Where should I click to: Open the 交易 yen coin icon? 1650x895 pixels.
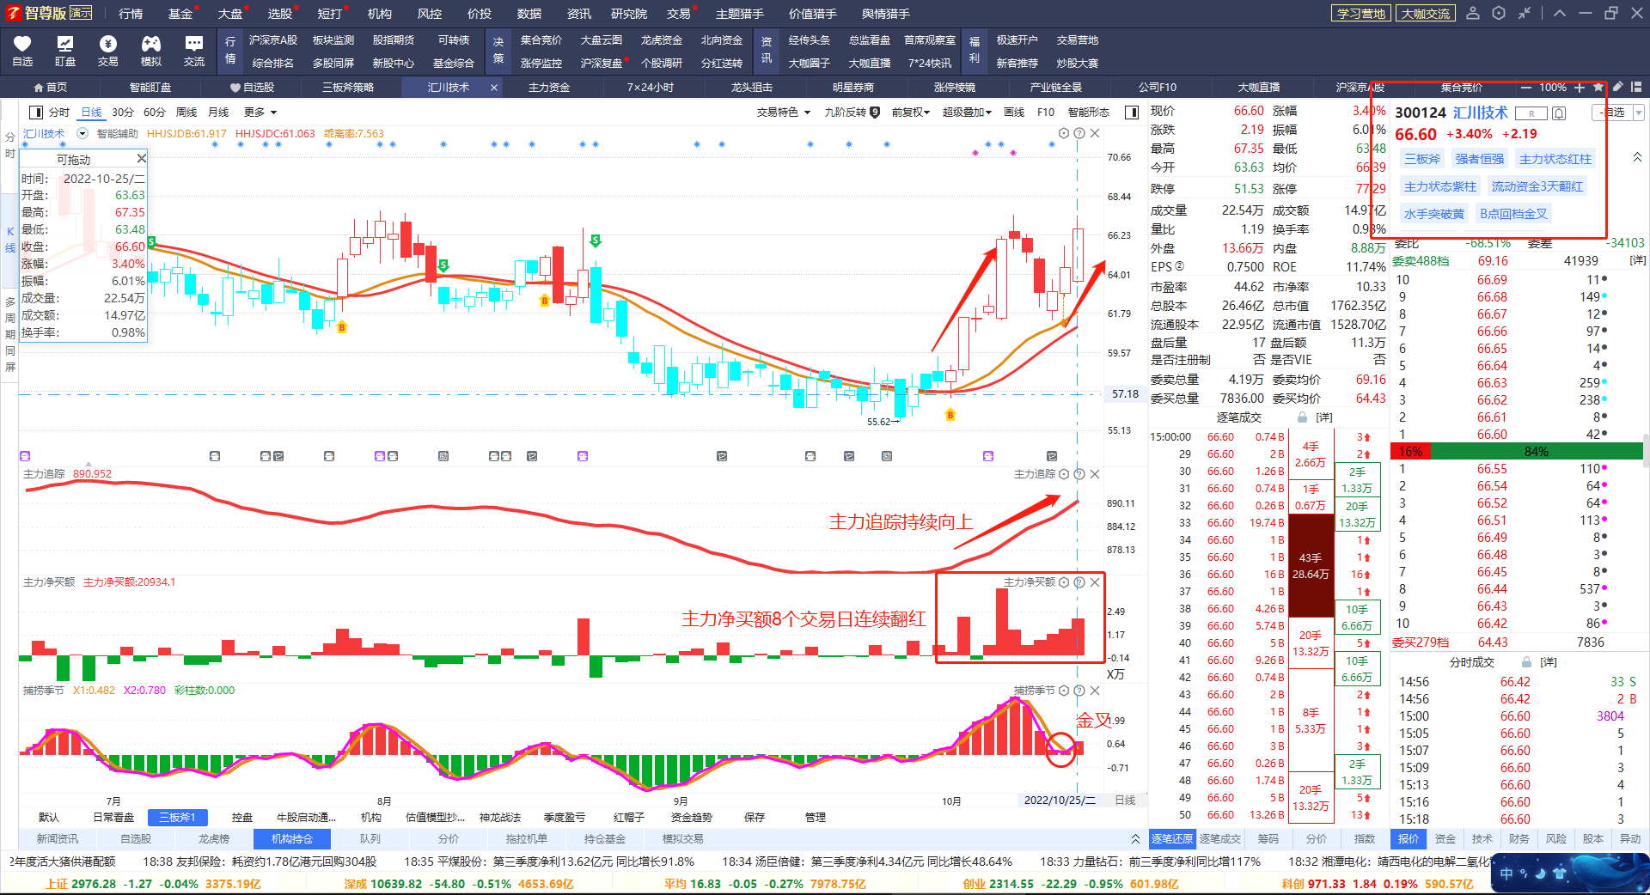click(x=108, y=51)
